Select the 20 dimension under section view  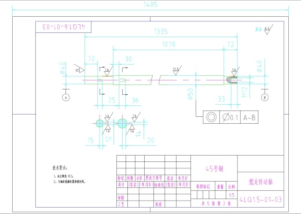click(x=150, y=141)
